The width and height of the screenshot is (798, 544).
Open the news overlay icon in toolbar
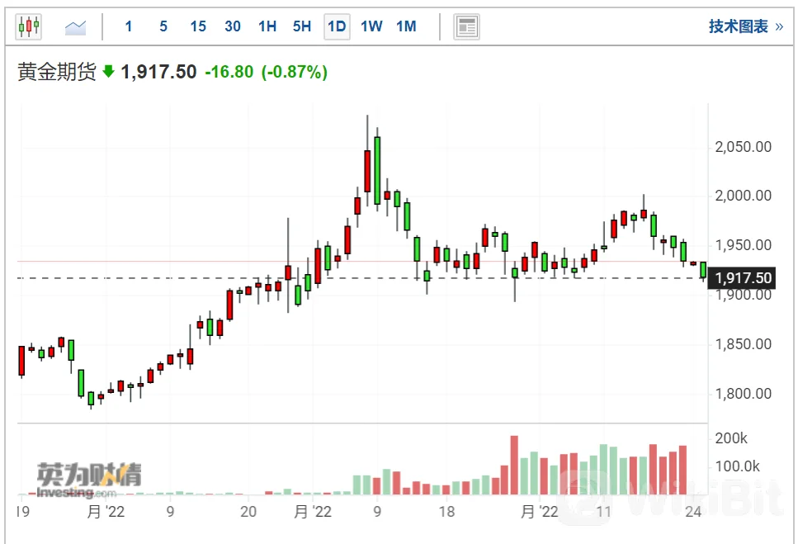coord(466,27)
